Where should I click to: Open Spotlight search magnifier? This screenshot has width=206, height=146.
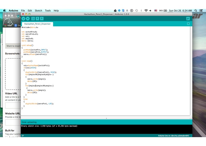pyautogui.click(x=196, y=11)
